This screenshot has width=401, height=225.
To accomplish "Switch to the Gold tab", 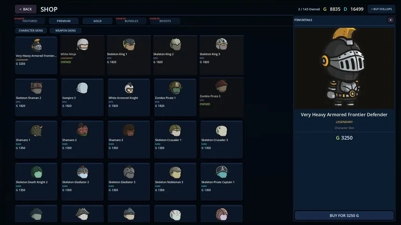I will pyautogui.click(x=97, y=21).
